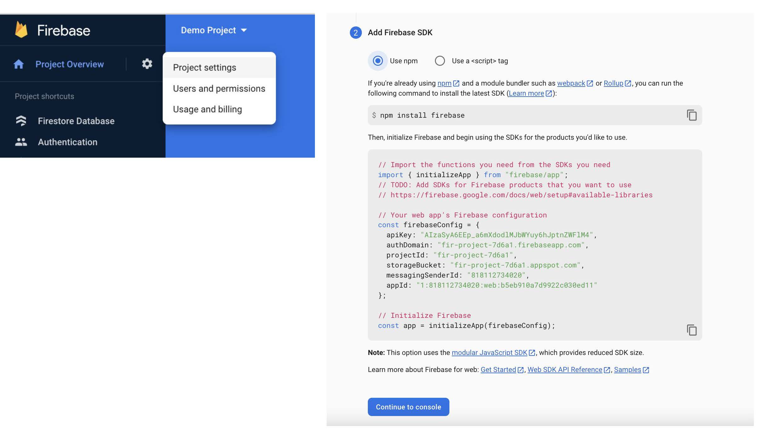This screenshot has width=781, height=439.
Task: Copy the firebaseConfig code snippet
Action: (692, 330)
